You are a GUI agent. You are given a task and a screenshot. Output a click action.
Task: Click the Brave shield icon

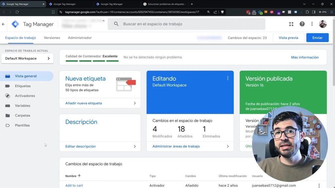(x=222, y=12)
